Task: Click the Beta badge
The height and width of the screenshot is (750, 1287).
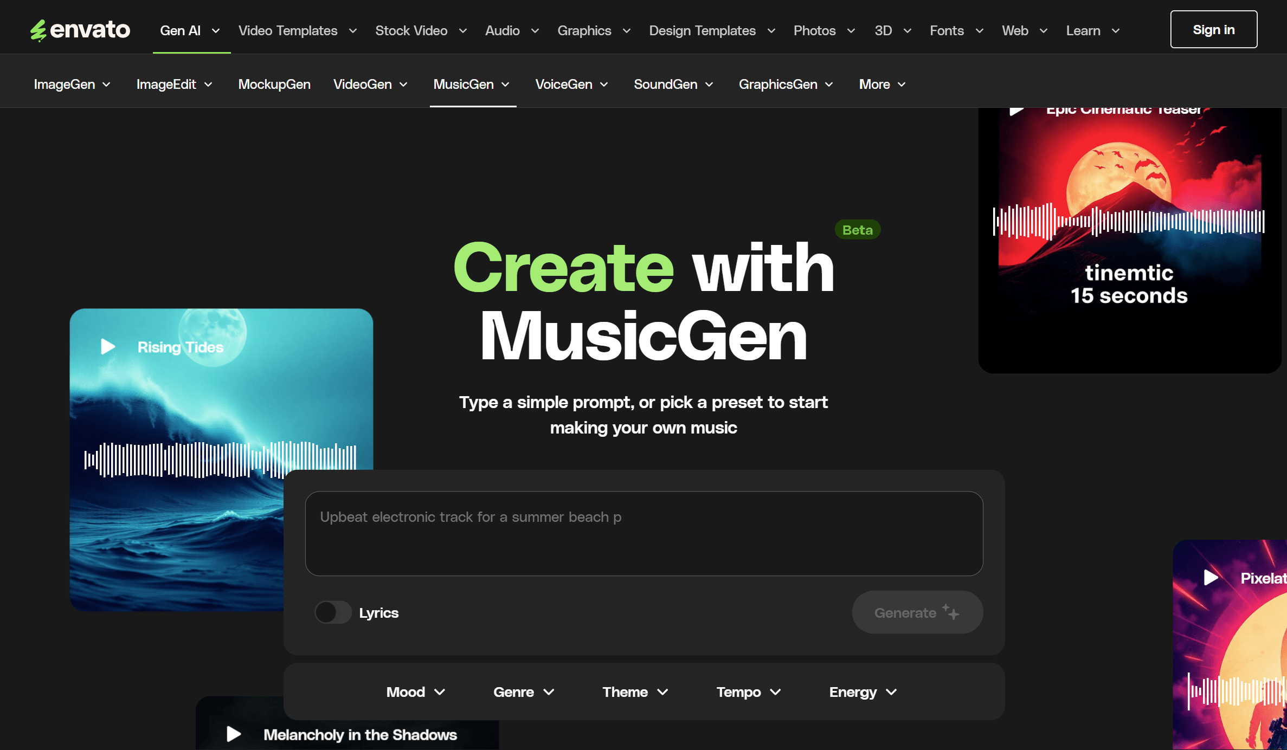Action: (x=858, y=230)
